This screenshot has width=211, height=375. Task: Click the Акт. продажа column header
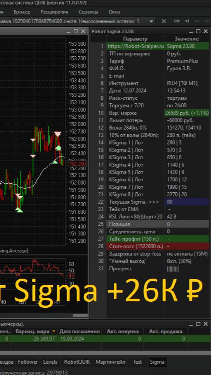coord(166,331)
